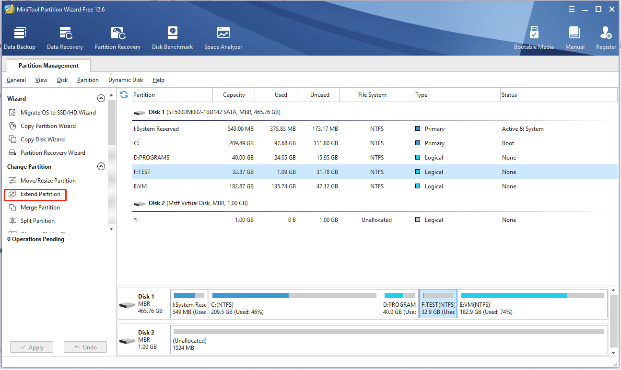Click Disk 2 header row in table
This screenshot has width=621, height=370.
pyautogui.click(x=375, y=203)
